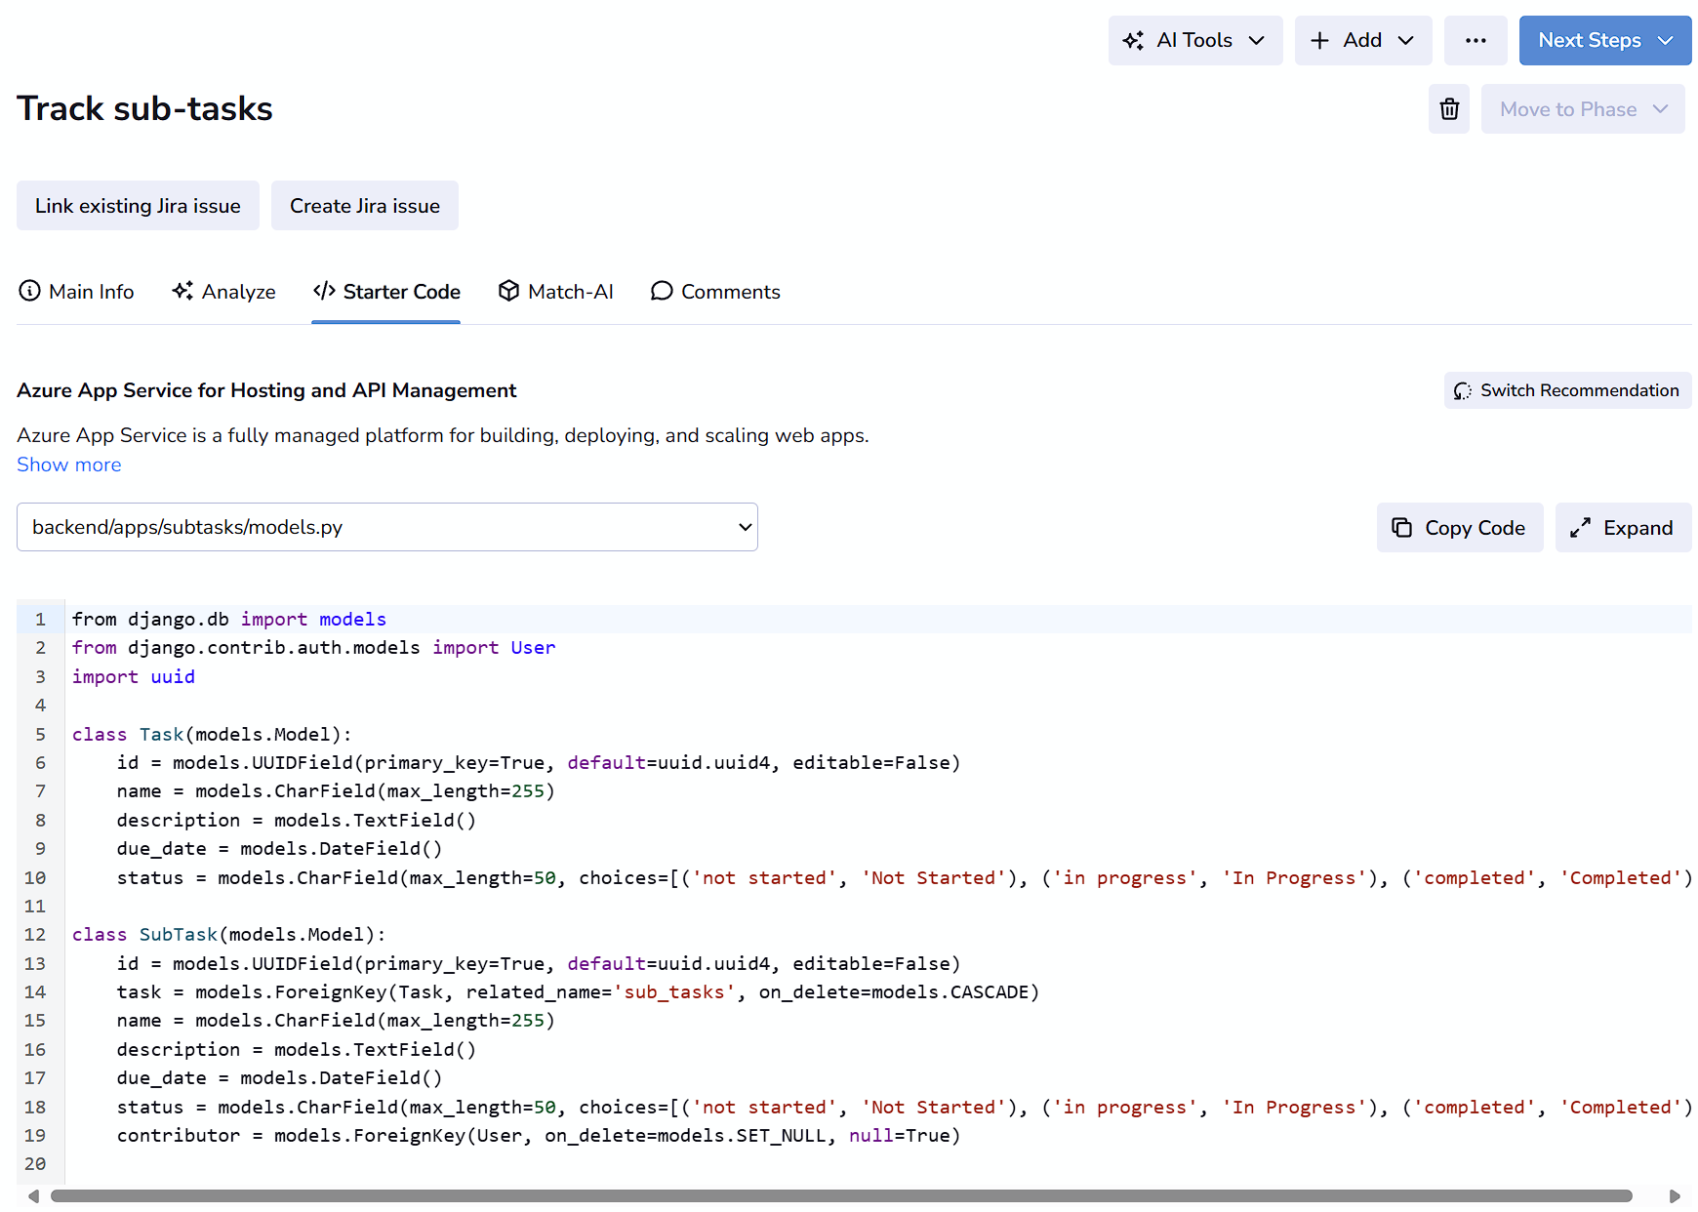Select the Starter Code tab
Screen dimensions: 1698x1212
386,292
